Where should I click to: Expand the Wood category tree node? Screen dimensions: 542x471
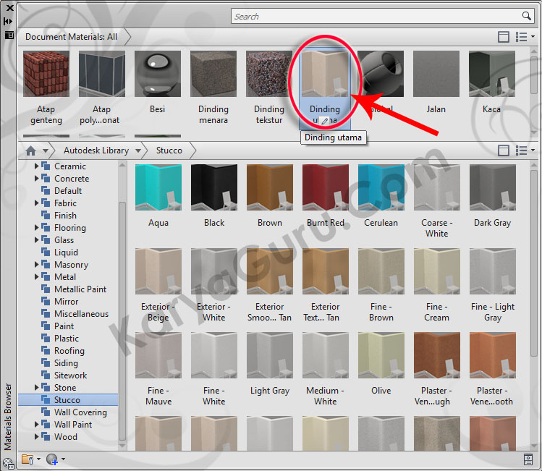(37, 437)
